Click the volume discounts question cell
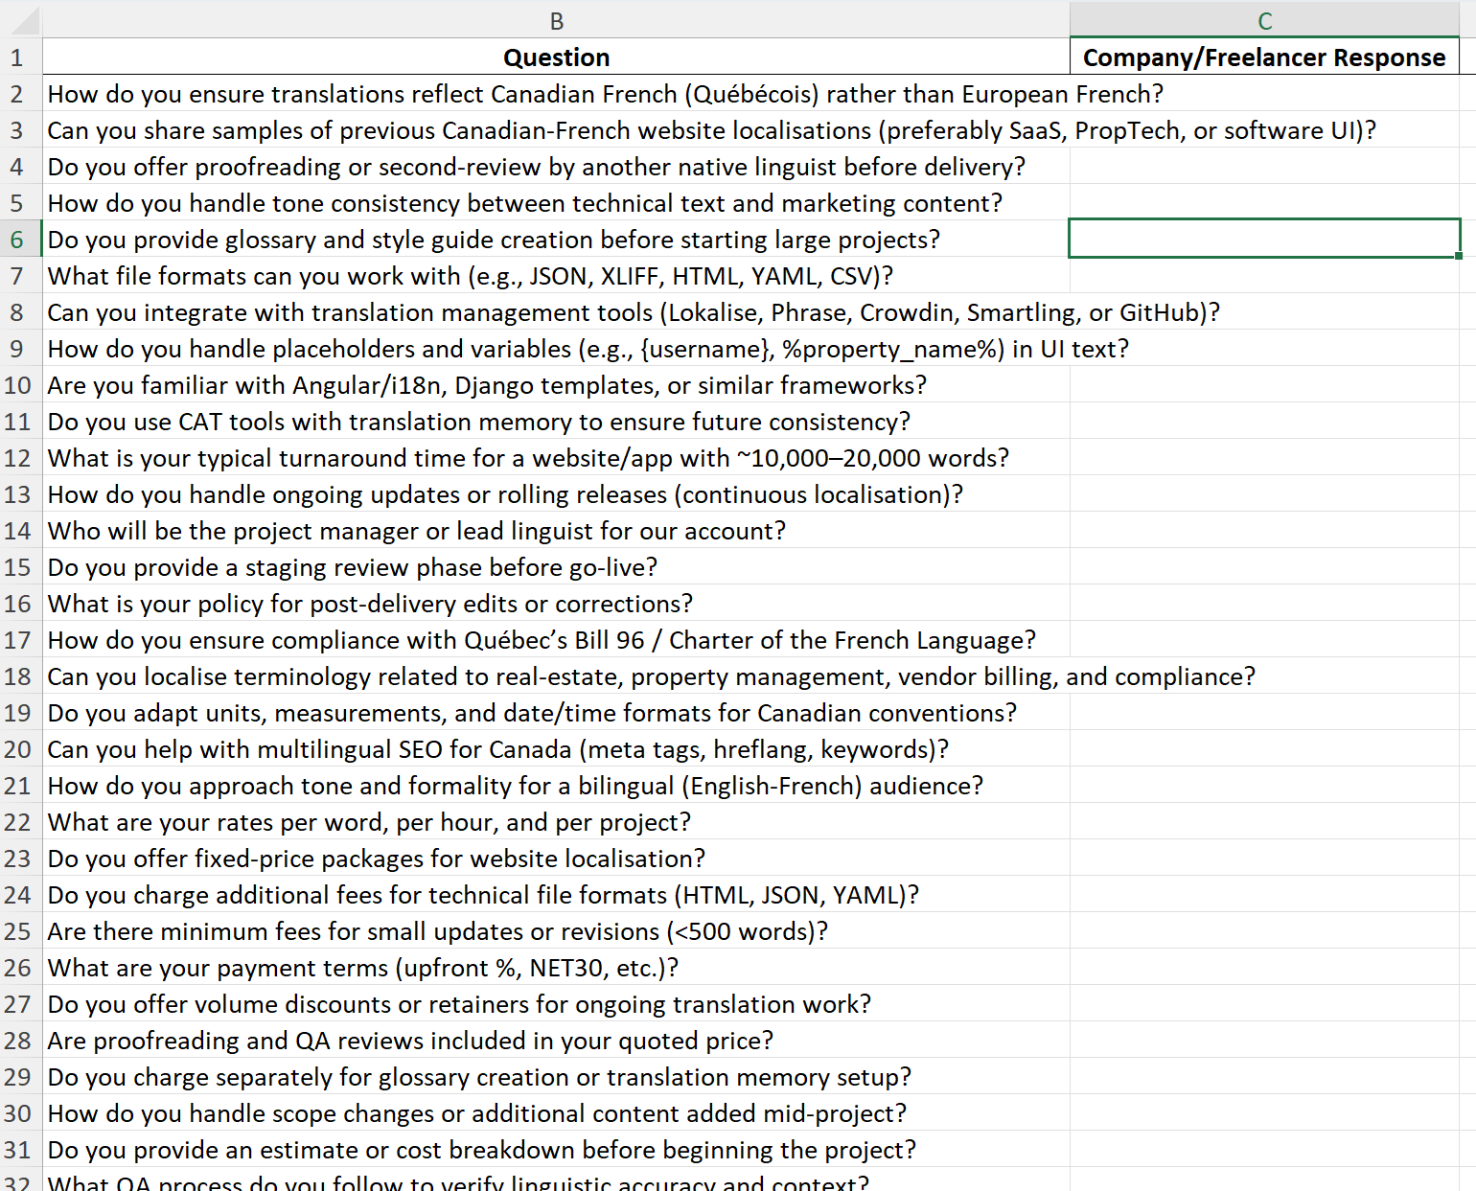Screen dimensions: 1476x1191 tap(556, 1003)
